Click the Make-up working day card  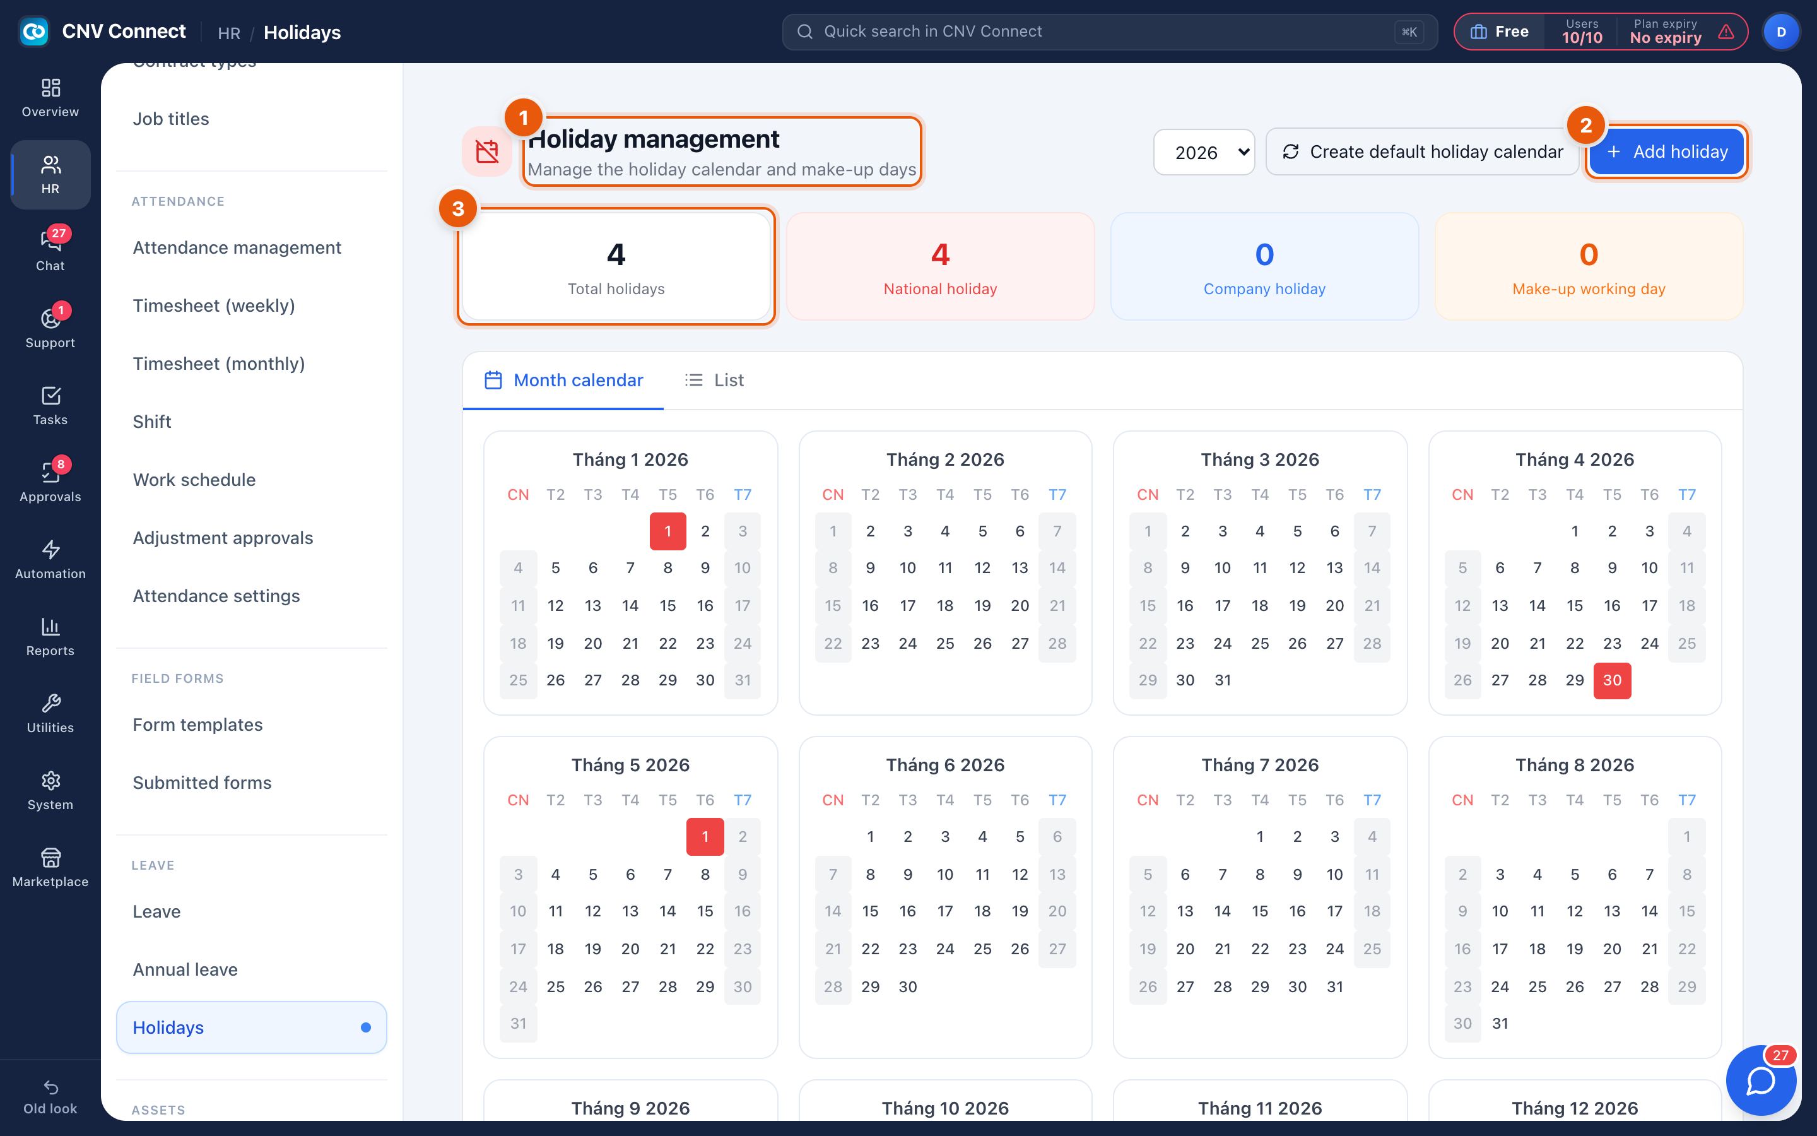pos(1589,267)
